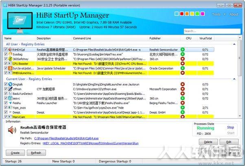Viewport: 245px width, 166px height.
Task: Click the Feishu row icon
Action: [10, 103]
